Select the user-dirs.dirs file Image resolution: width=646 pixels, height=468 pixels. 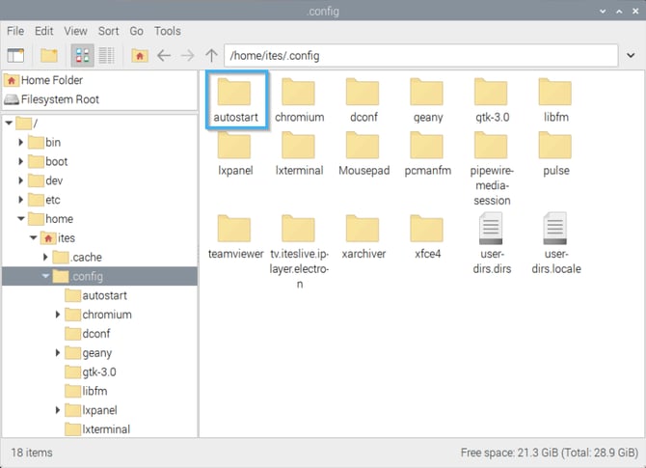pyautogui.click(x=490, y=243)
